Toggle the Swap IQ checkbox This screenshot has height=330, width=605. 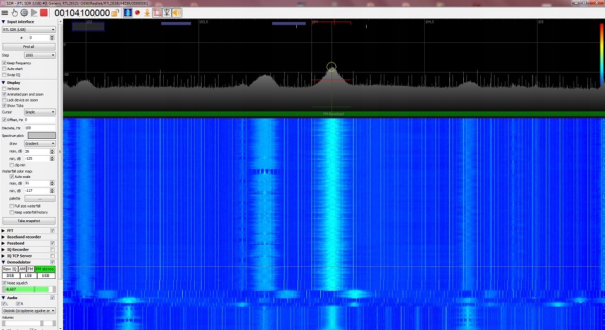4,75
